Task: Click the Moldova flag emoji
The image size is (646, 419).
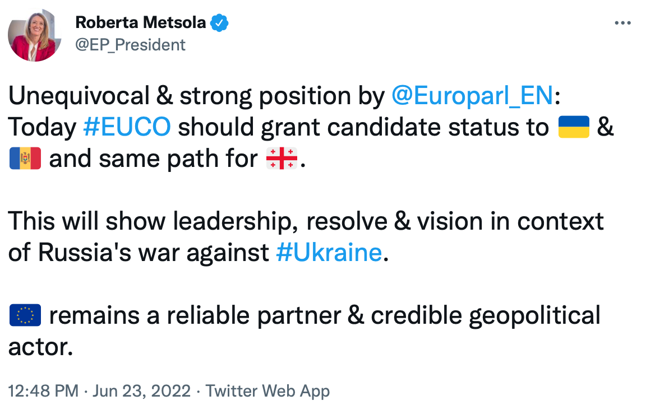Action: click(25, 159)
